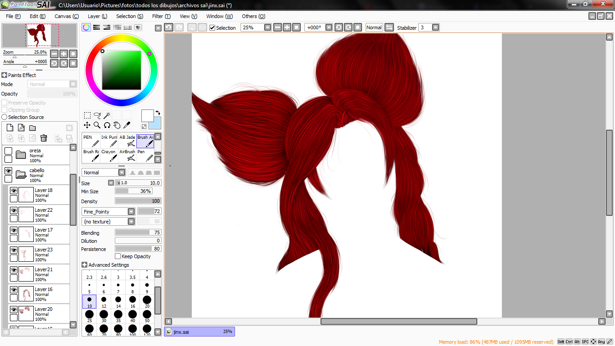
Task: Flip the canvas view horizontally
Action: click(389, 27)
